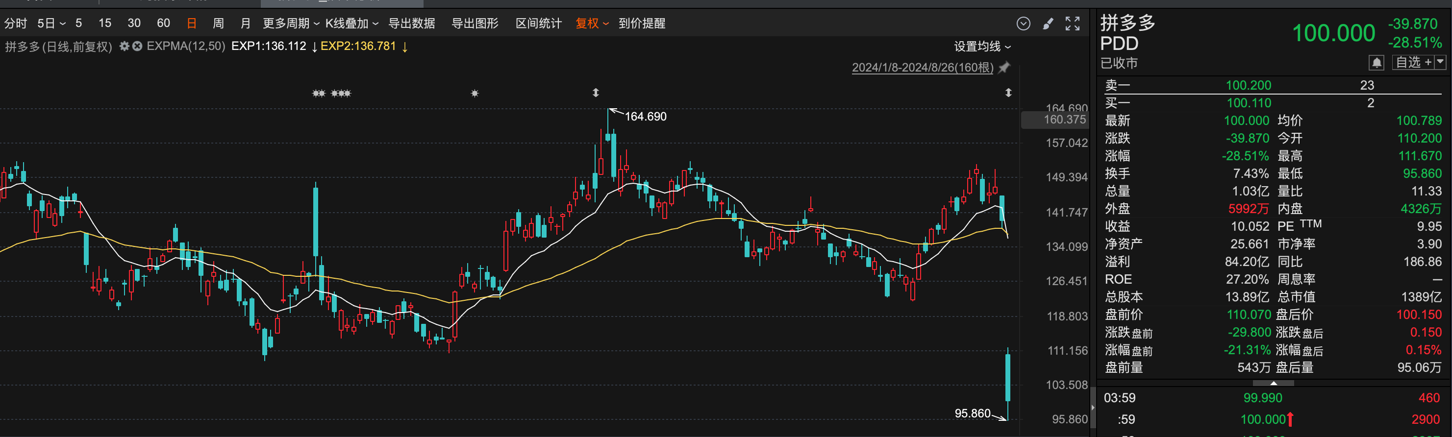Click the ROE value 27.20%
Image resolution: width=1452 pixels, height=437 pixels.
click(1248, 279)
